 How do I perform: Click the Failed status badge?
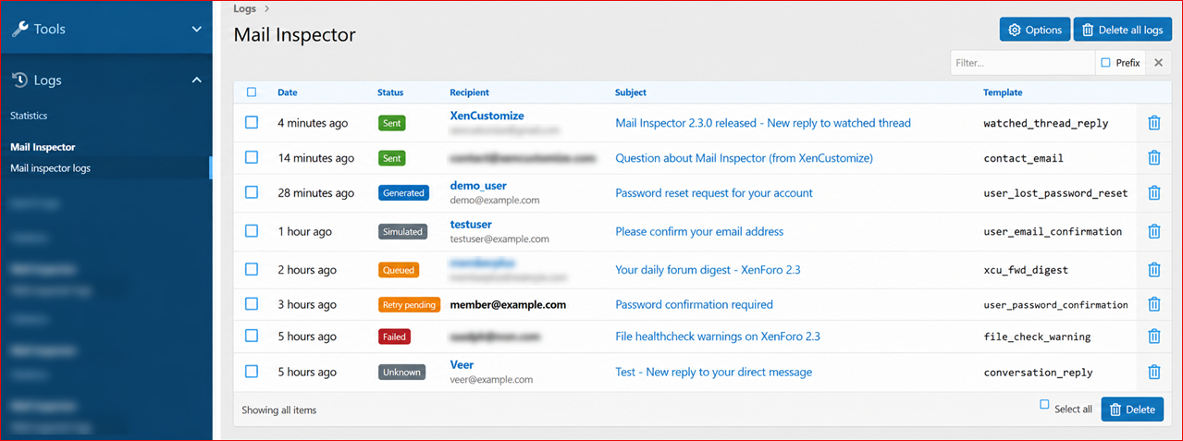pyautogui.click(x=394, y=337)
